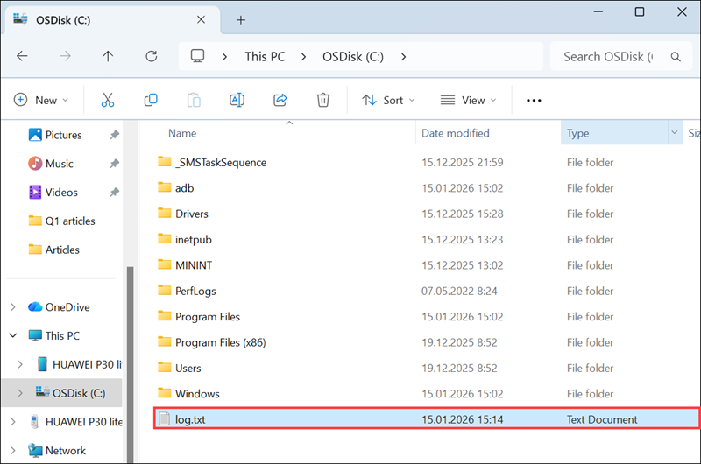The height and width of the screenshot is (464, 701).
Task: Click date 07.05.2022 8:24
Action: [459, 292]
